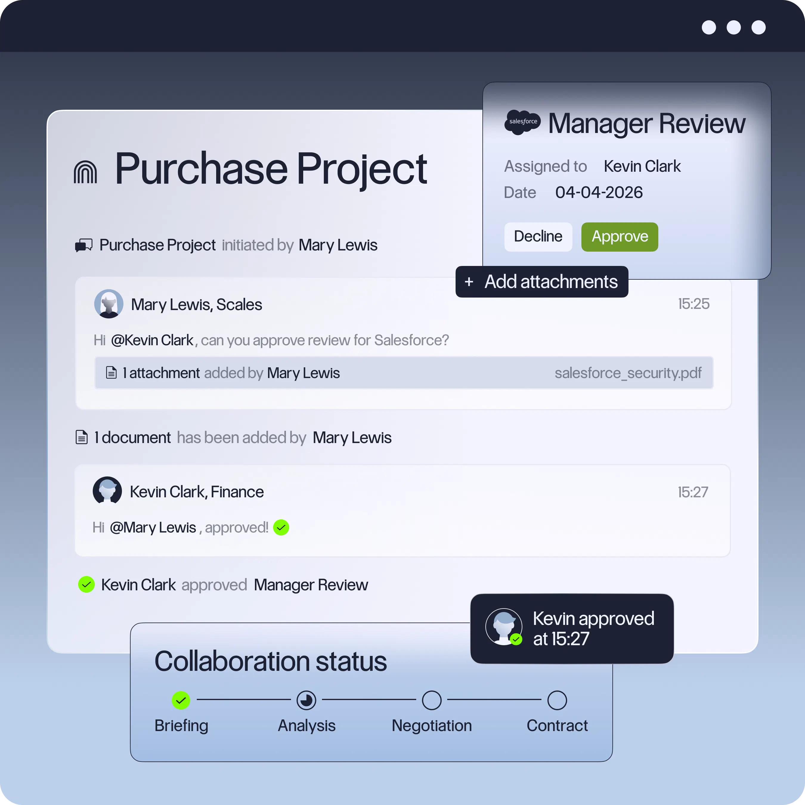Click the checkmark next to Kevin Clark approved
This screenshot has height=805, width=805.
click(x=86, y=584)
